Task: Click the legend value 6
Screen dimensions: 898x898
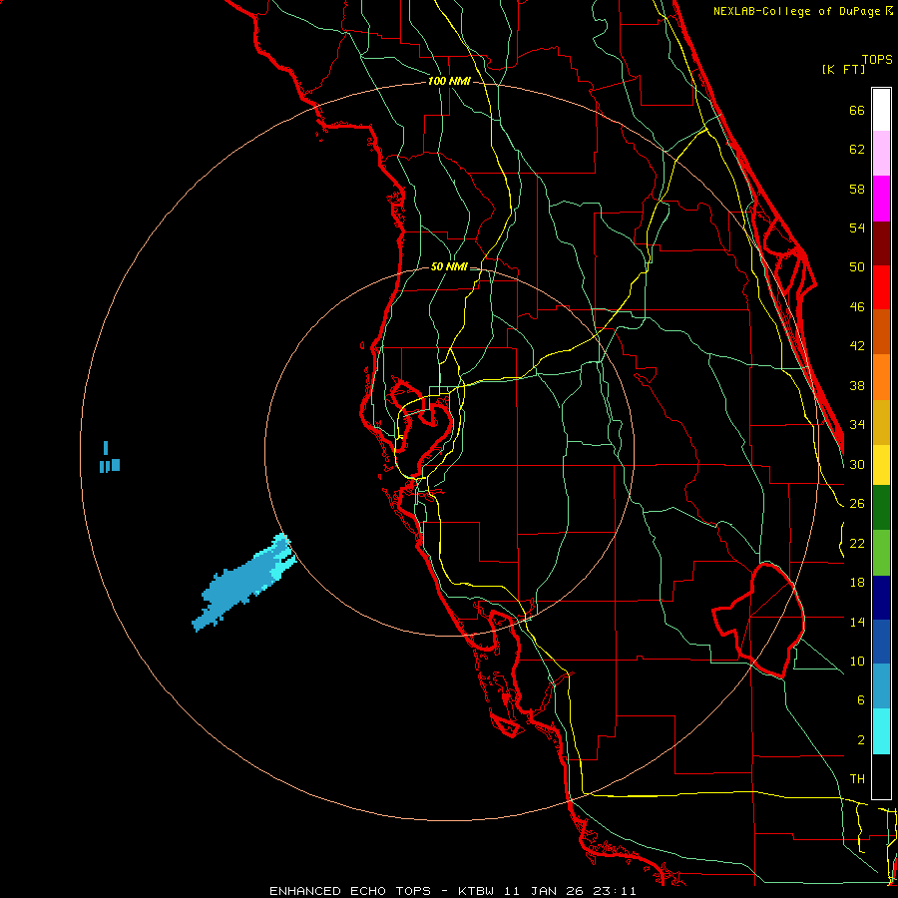Action: [860, 700]
